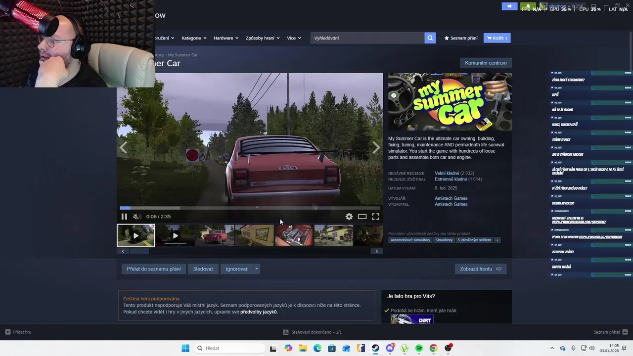Screen dimensions: 633x356
Task: Click Zobrazit frontu button
Action: pyautogui.click(x=481, y=269)
